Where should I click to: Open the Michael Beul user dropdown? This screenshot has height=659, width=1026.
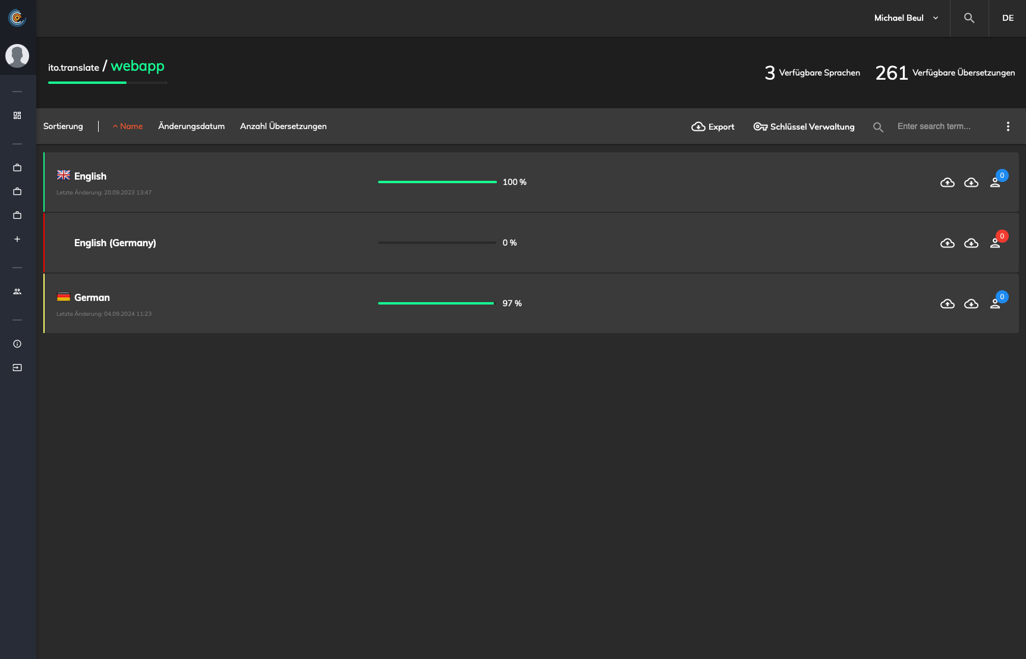tap(906, 18)
